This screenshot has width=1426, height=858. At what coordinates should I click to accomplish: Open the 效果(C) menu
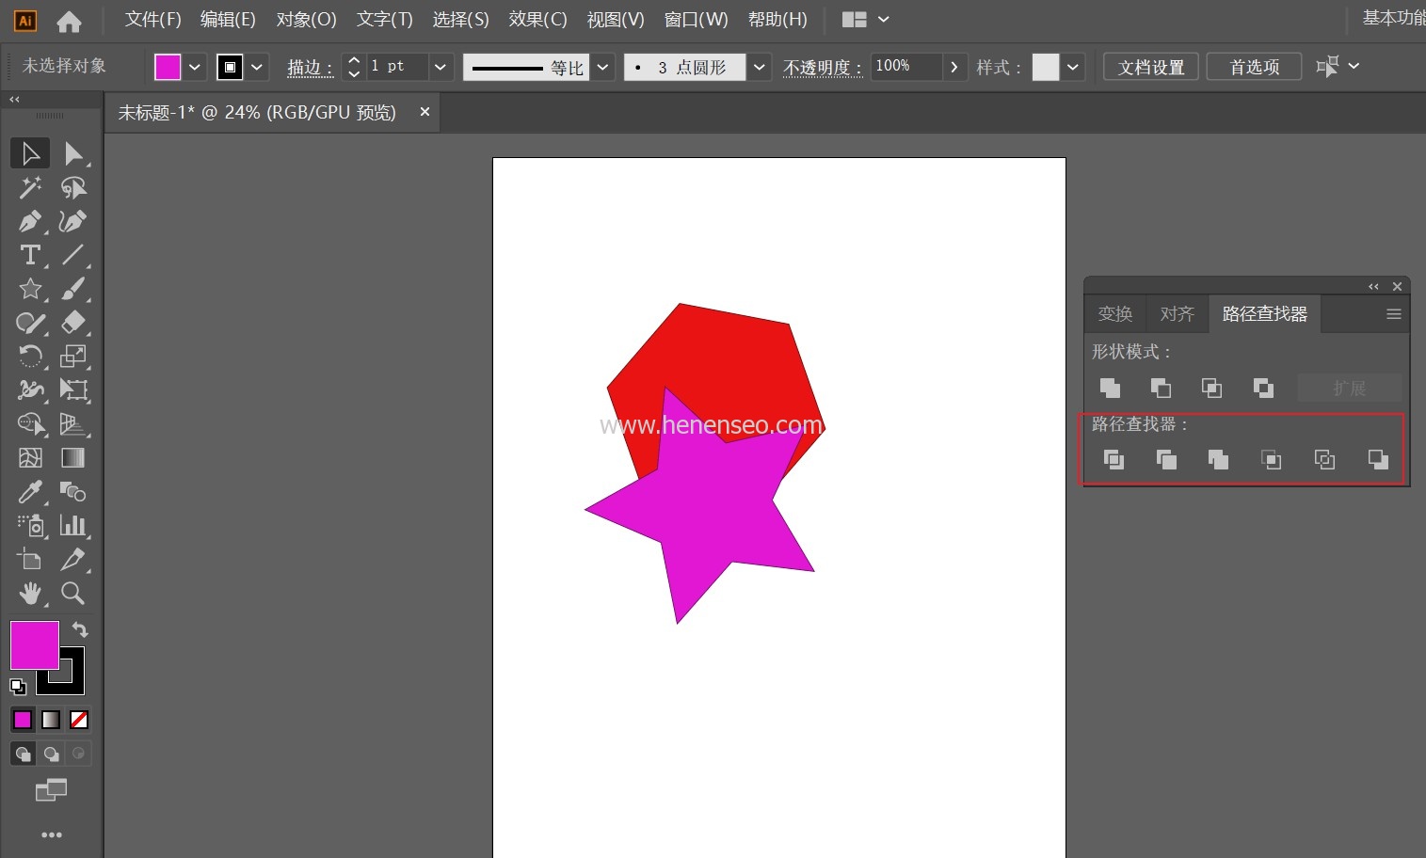(x=537, y=19)
